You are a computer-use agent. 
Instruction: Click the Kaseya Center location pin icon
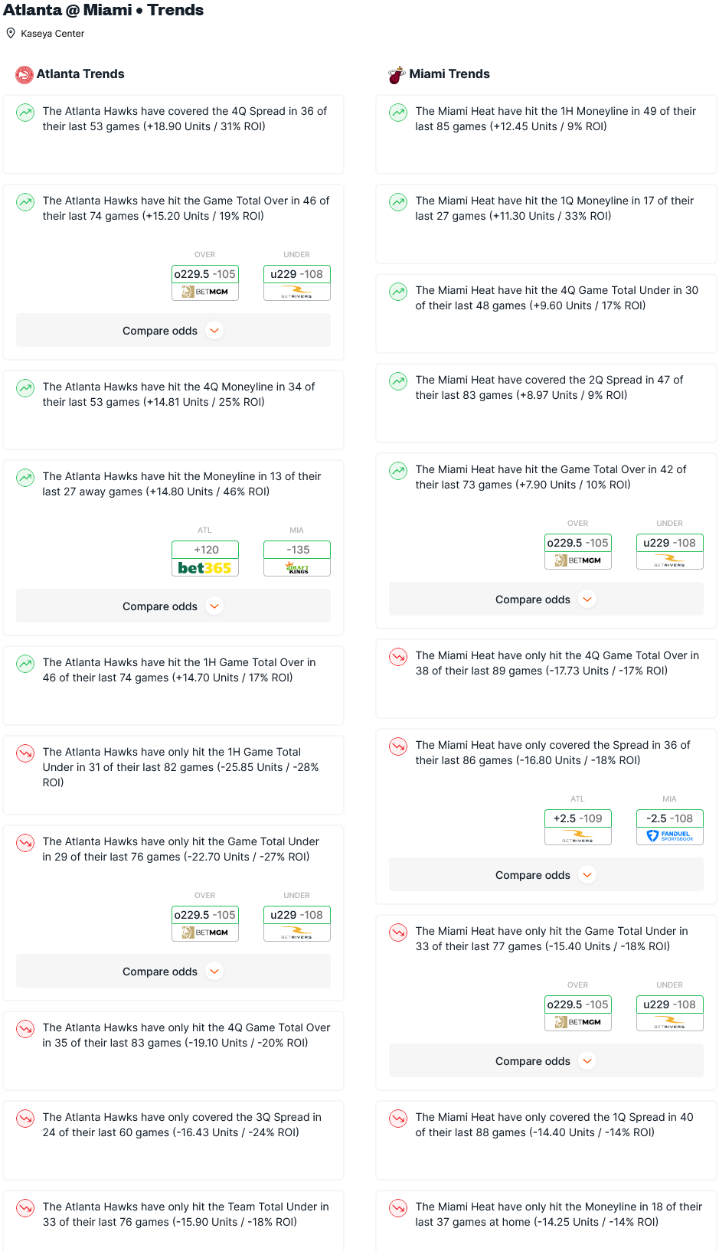click(x=11, y=33)
